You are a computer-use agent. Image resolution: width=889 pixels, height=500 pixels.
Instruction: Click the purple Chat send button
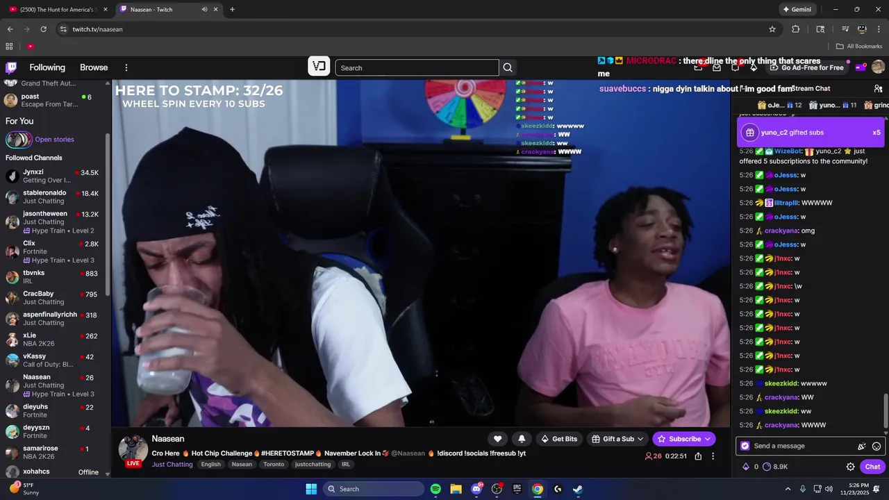[x=872, y=467]
